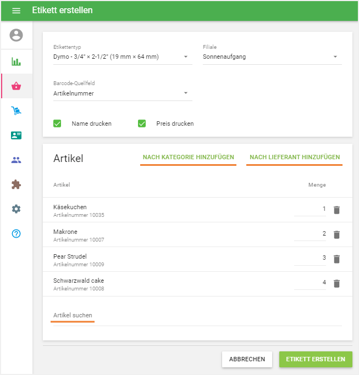
Task: Open the shopping basket items section
Action: tap(16, 86)
